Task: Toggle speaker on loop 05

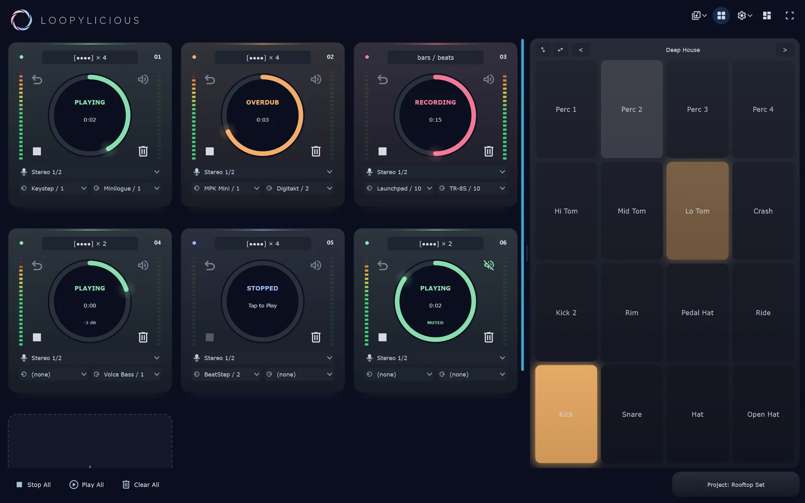Action: point(316,265)
